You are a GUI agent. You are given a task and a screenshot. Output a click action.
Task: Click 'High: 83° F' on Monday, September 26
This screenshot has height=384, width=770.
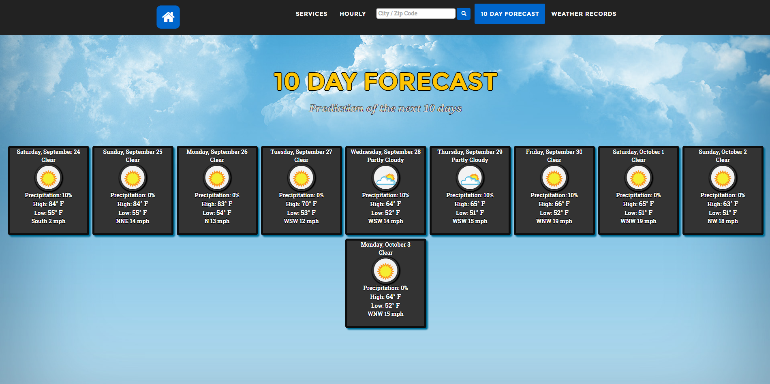coord(217,204)
